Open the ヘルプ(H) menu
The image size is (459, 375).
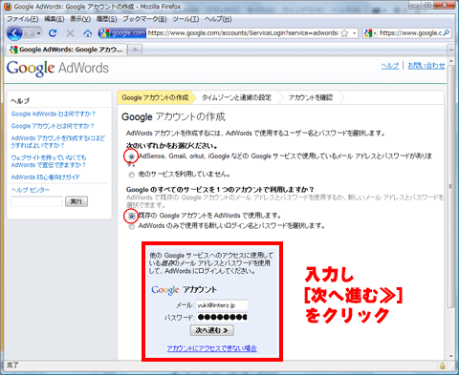pos(218,19)
